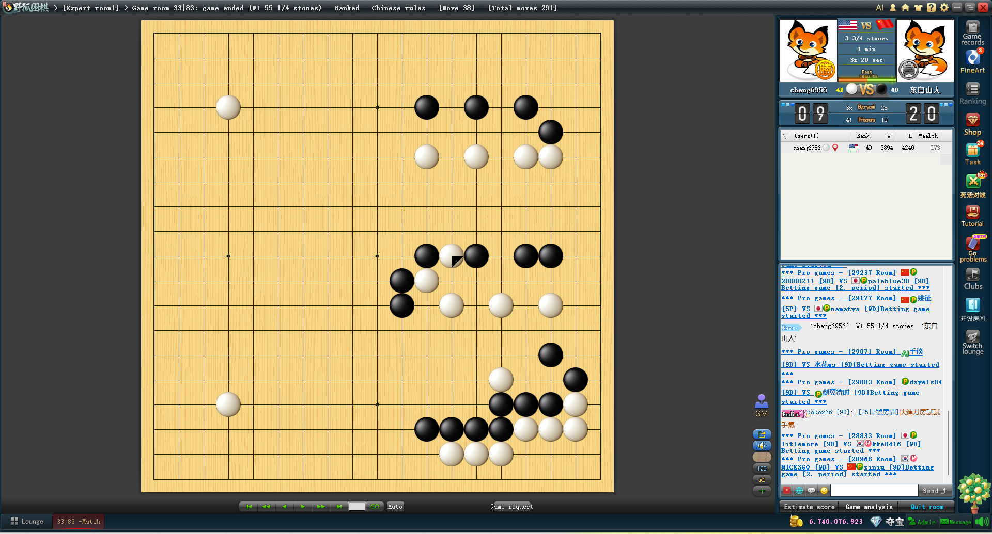Open the Tutorial icon
The image size is (992, 534).
point(972,216)
